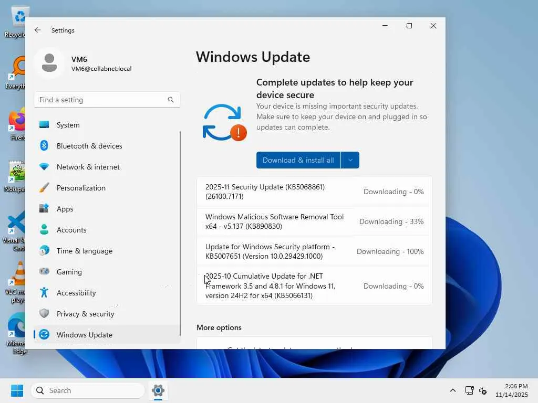Click the System icon in the sidebar
The image size is (538, 403).
(44, 125)
